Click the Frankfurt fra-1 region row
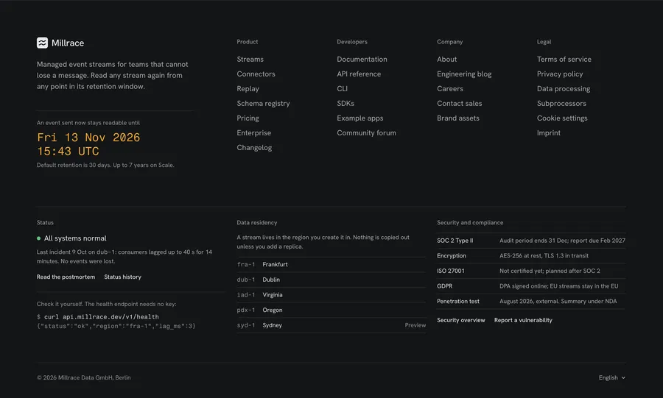This screenshot has height=398, width=663. (331, 265)
